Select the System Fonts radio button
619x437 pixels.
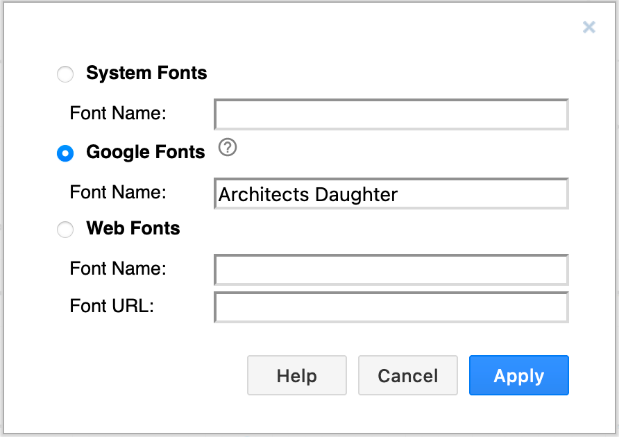point(65,74)
